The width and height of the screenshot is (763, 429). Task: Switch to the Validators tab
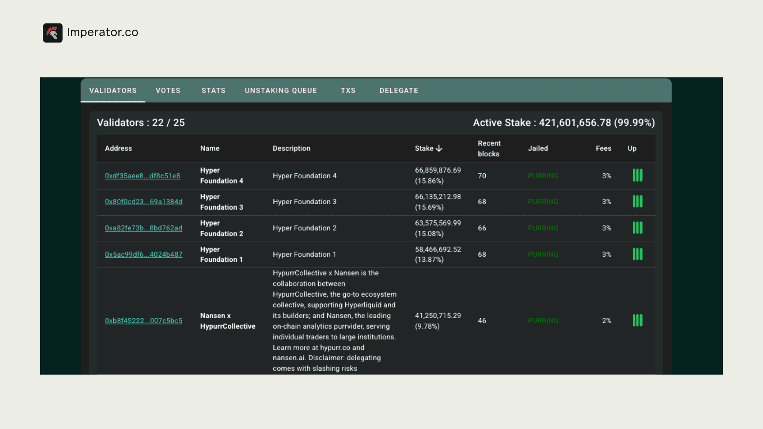pos(113,91)
